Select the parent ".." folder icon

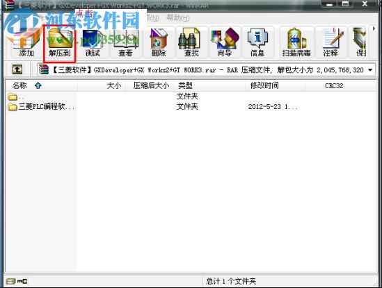13,96
